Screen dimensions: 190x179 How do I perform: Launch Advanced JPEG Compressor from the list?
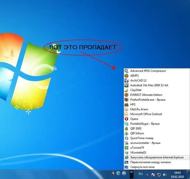click(157, 71)
